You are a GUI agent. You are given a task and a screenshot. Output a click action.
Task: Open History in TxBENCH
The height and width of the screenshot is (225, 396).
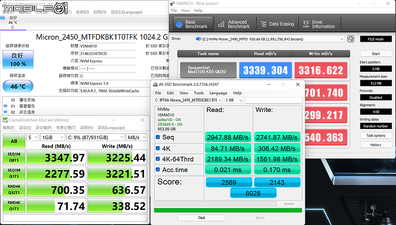(375, 145)
